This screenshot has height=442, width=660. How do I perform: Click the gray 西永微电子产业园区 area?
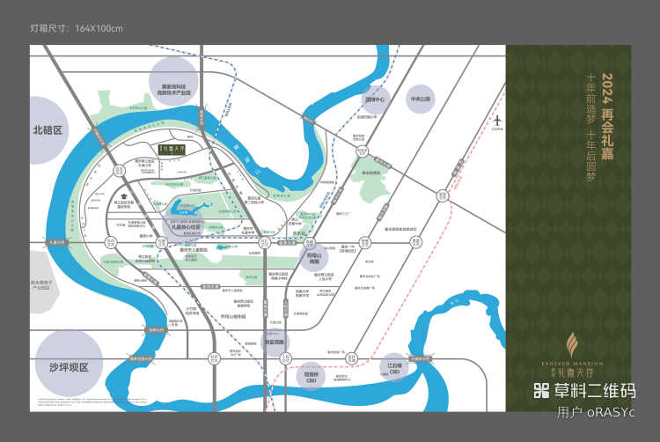(x=43, y=283)
